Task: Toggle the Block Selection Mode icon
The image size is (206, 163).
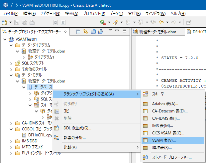Action: (x=55, y=23)
